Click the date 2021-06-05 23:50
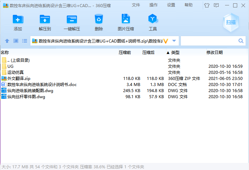The height and width of the screenshot is (170, 249). coord(225,79)
